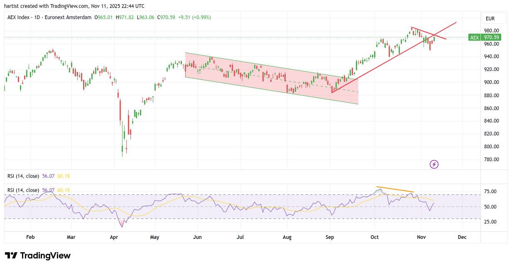
Task: Click the RSI legend above the oscillator pane
Action: click(23, 176)
